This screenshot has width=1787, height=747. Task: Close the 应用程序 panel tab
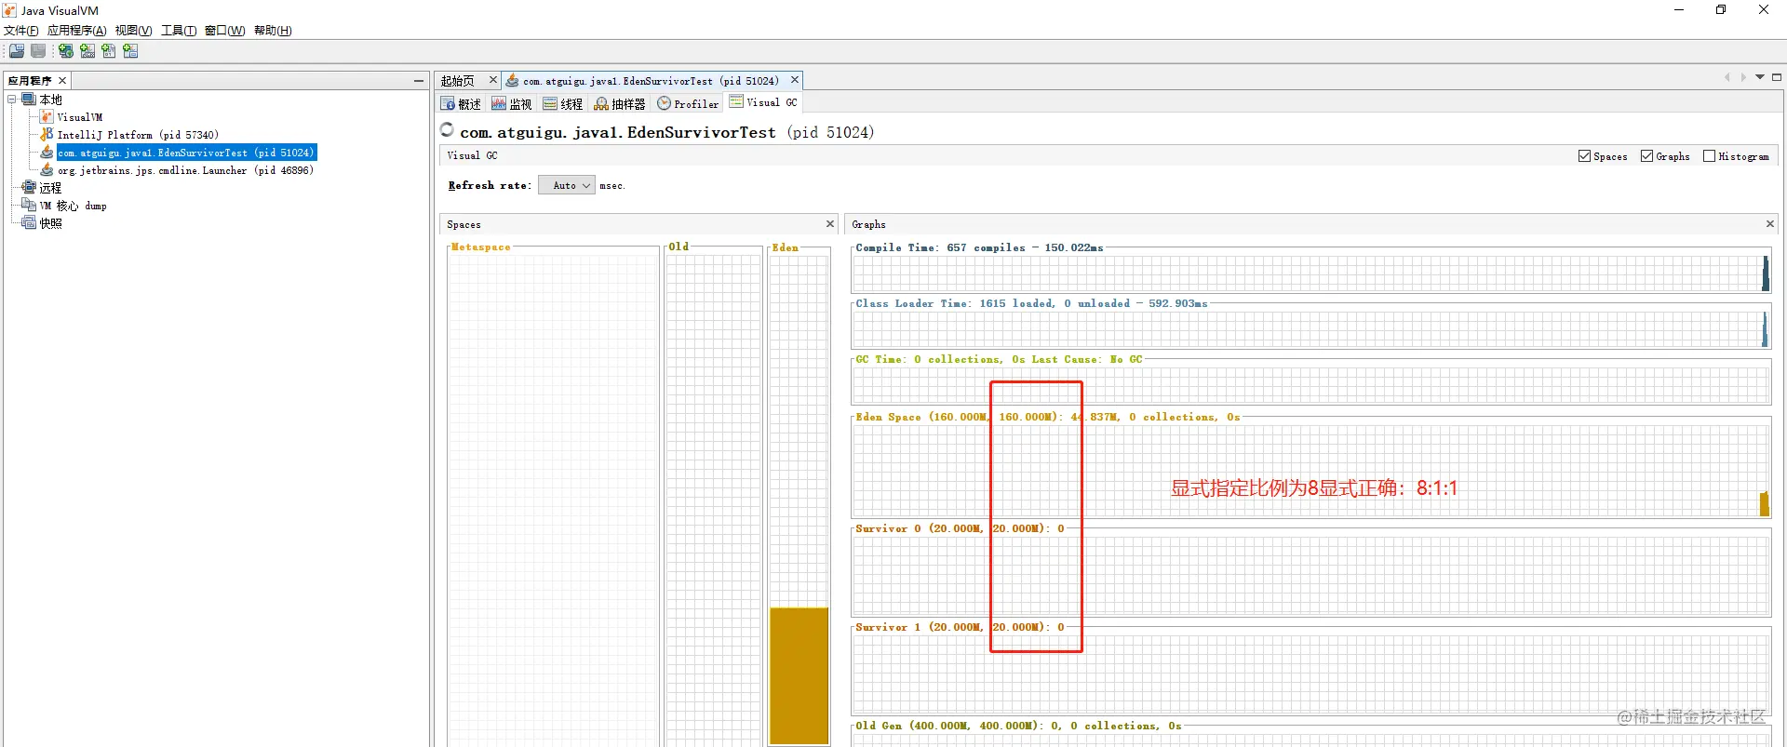tap(62, 81)
